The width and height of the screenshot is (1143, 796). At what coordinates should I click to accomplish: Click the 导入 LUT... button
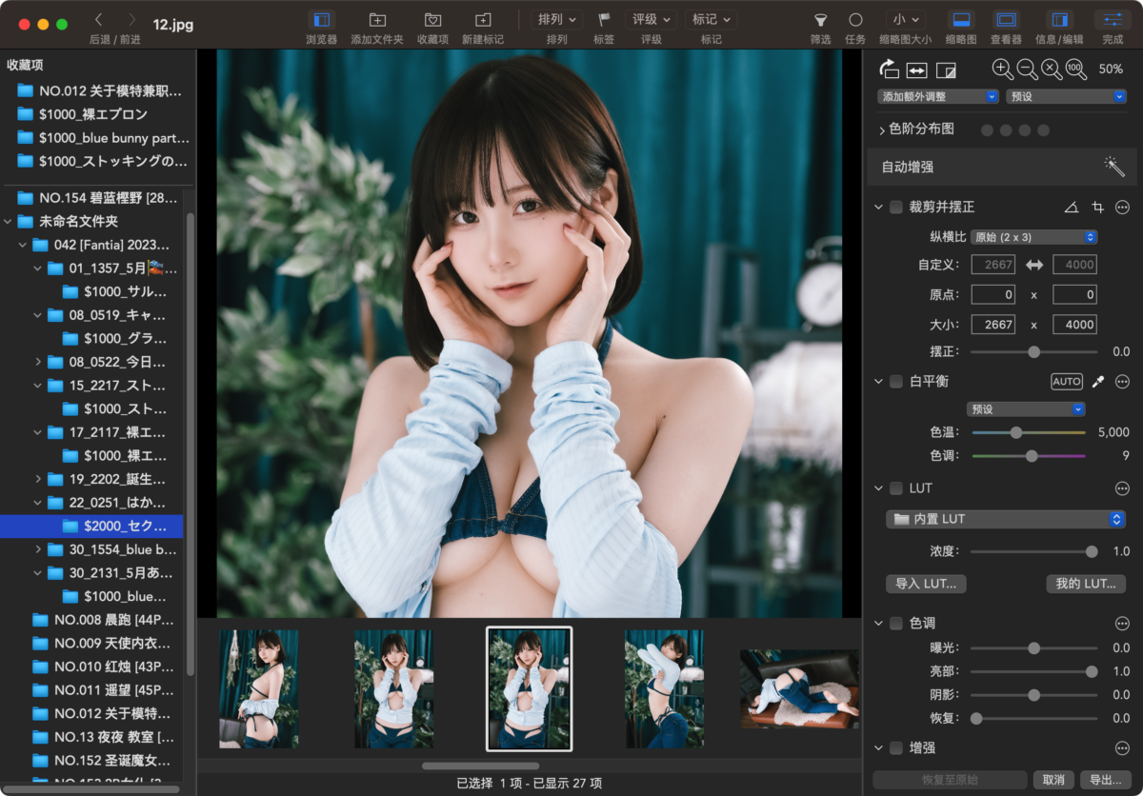(x=926, y=584)
